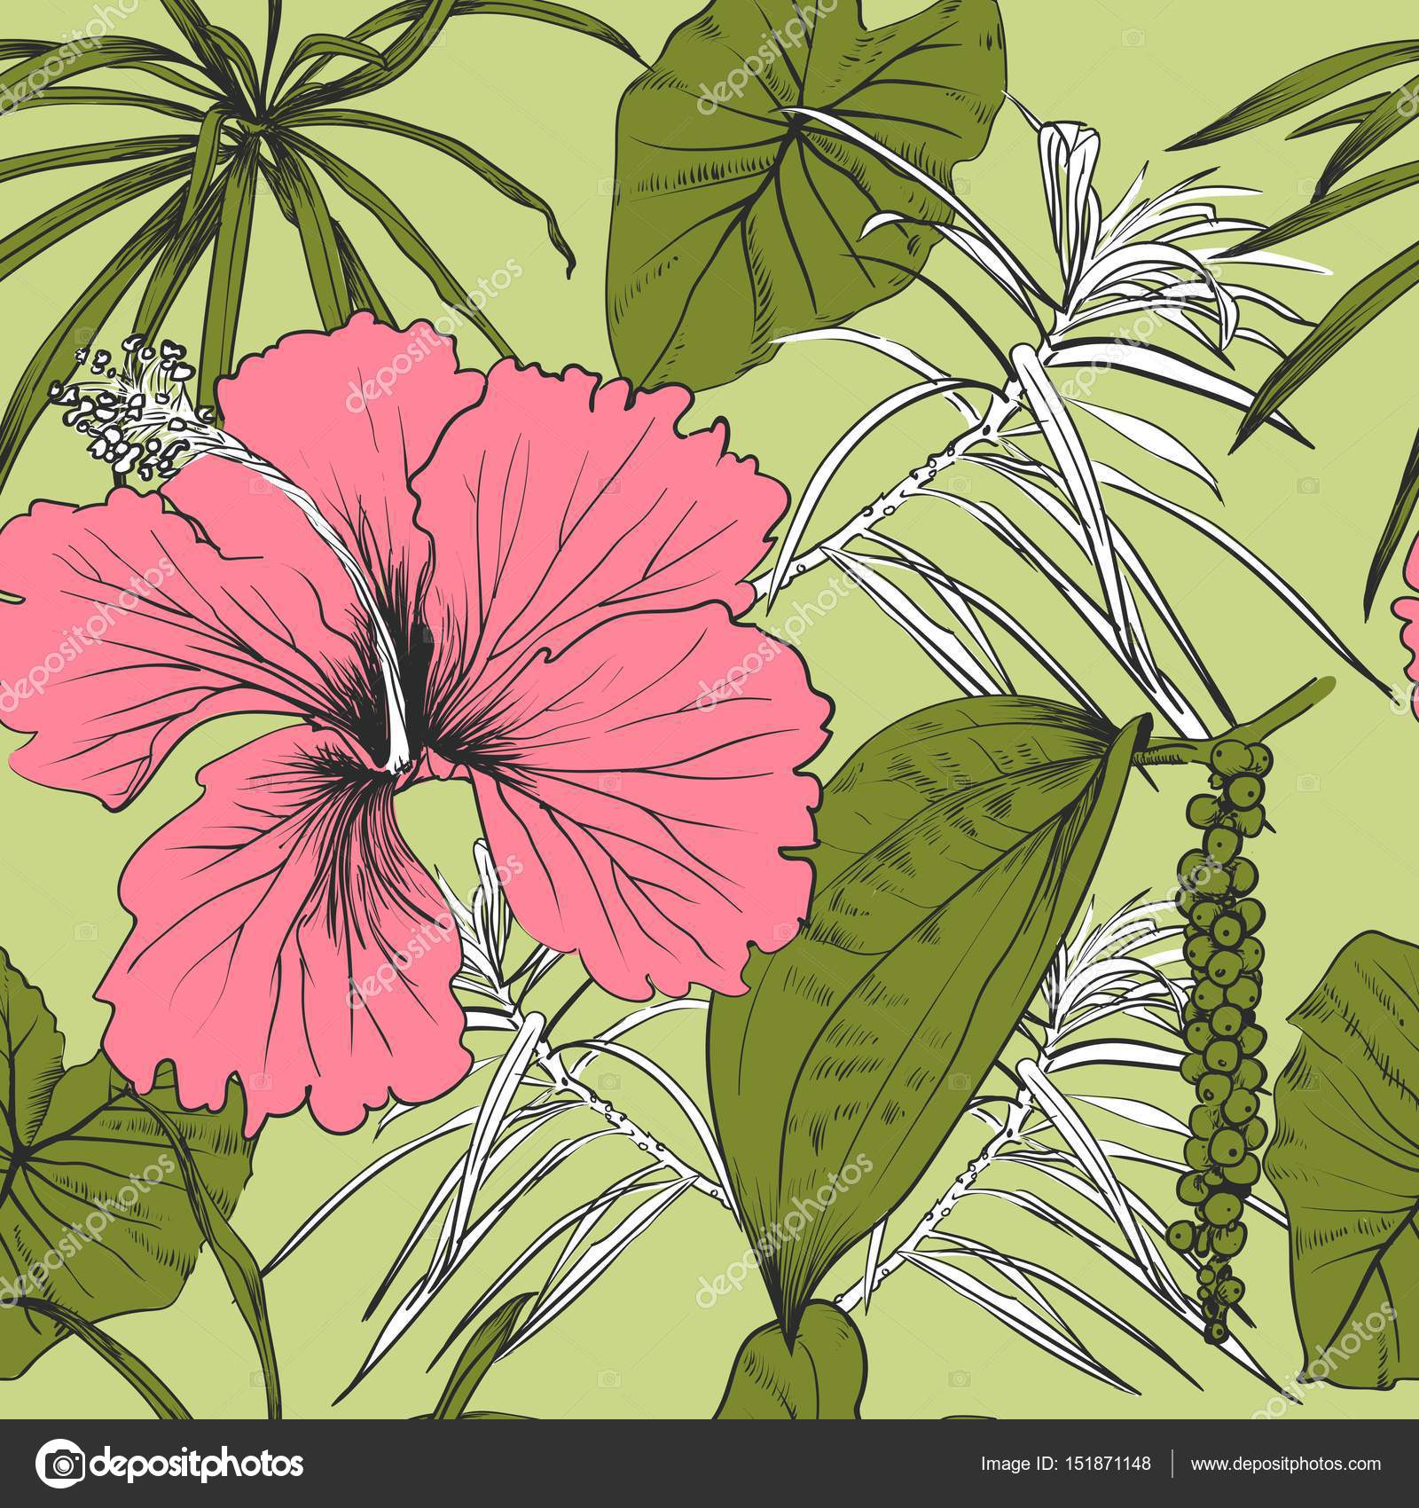Click the www.depositphotos.com link text
The image size is (1419, 1508).
pyautogui.click(x=1286, y=1464)
